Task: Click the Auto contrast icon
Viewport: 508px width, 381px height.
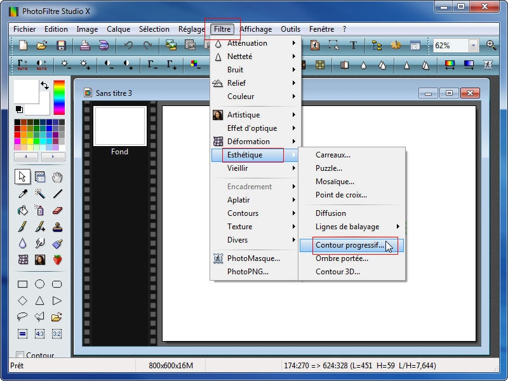Action: (x=41, y=64)
